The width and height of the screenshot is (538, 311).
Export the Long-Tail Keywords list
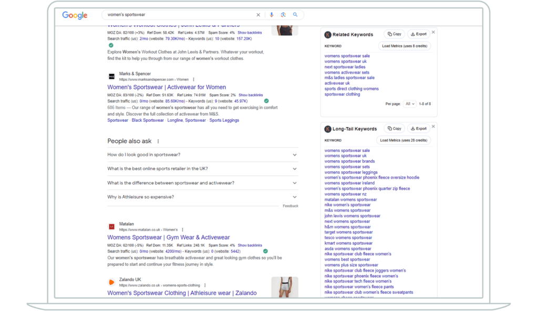pyautogui.click(x=419, y=128)
